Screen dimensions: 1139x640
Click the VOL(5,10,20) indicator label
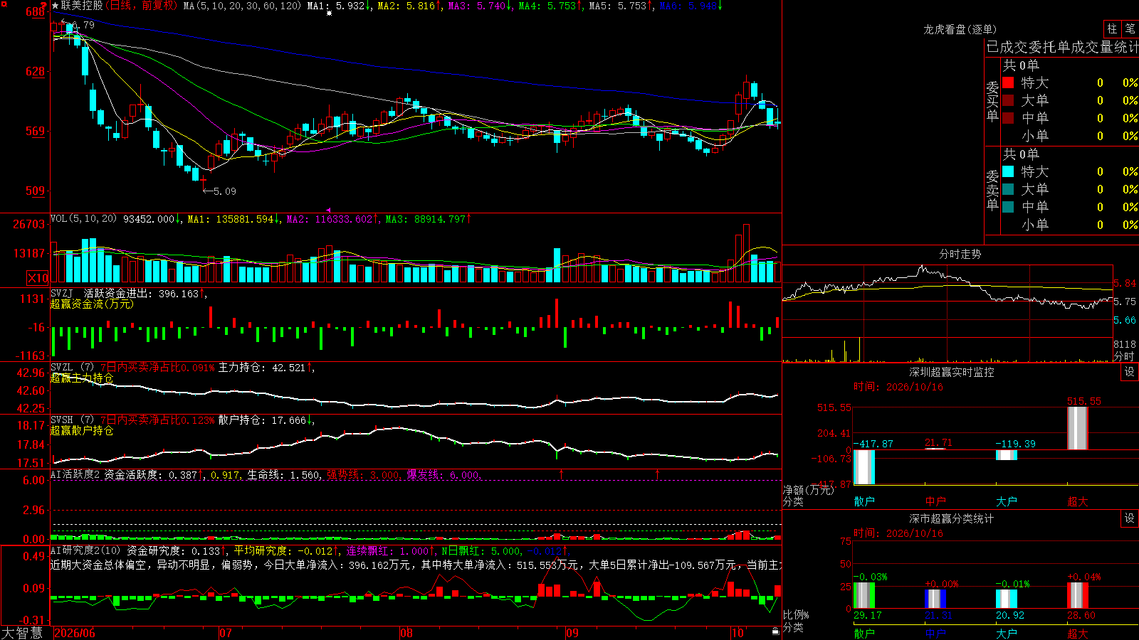[83, 219]
